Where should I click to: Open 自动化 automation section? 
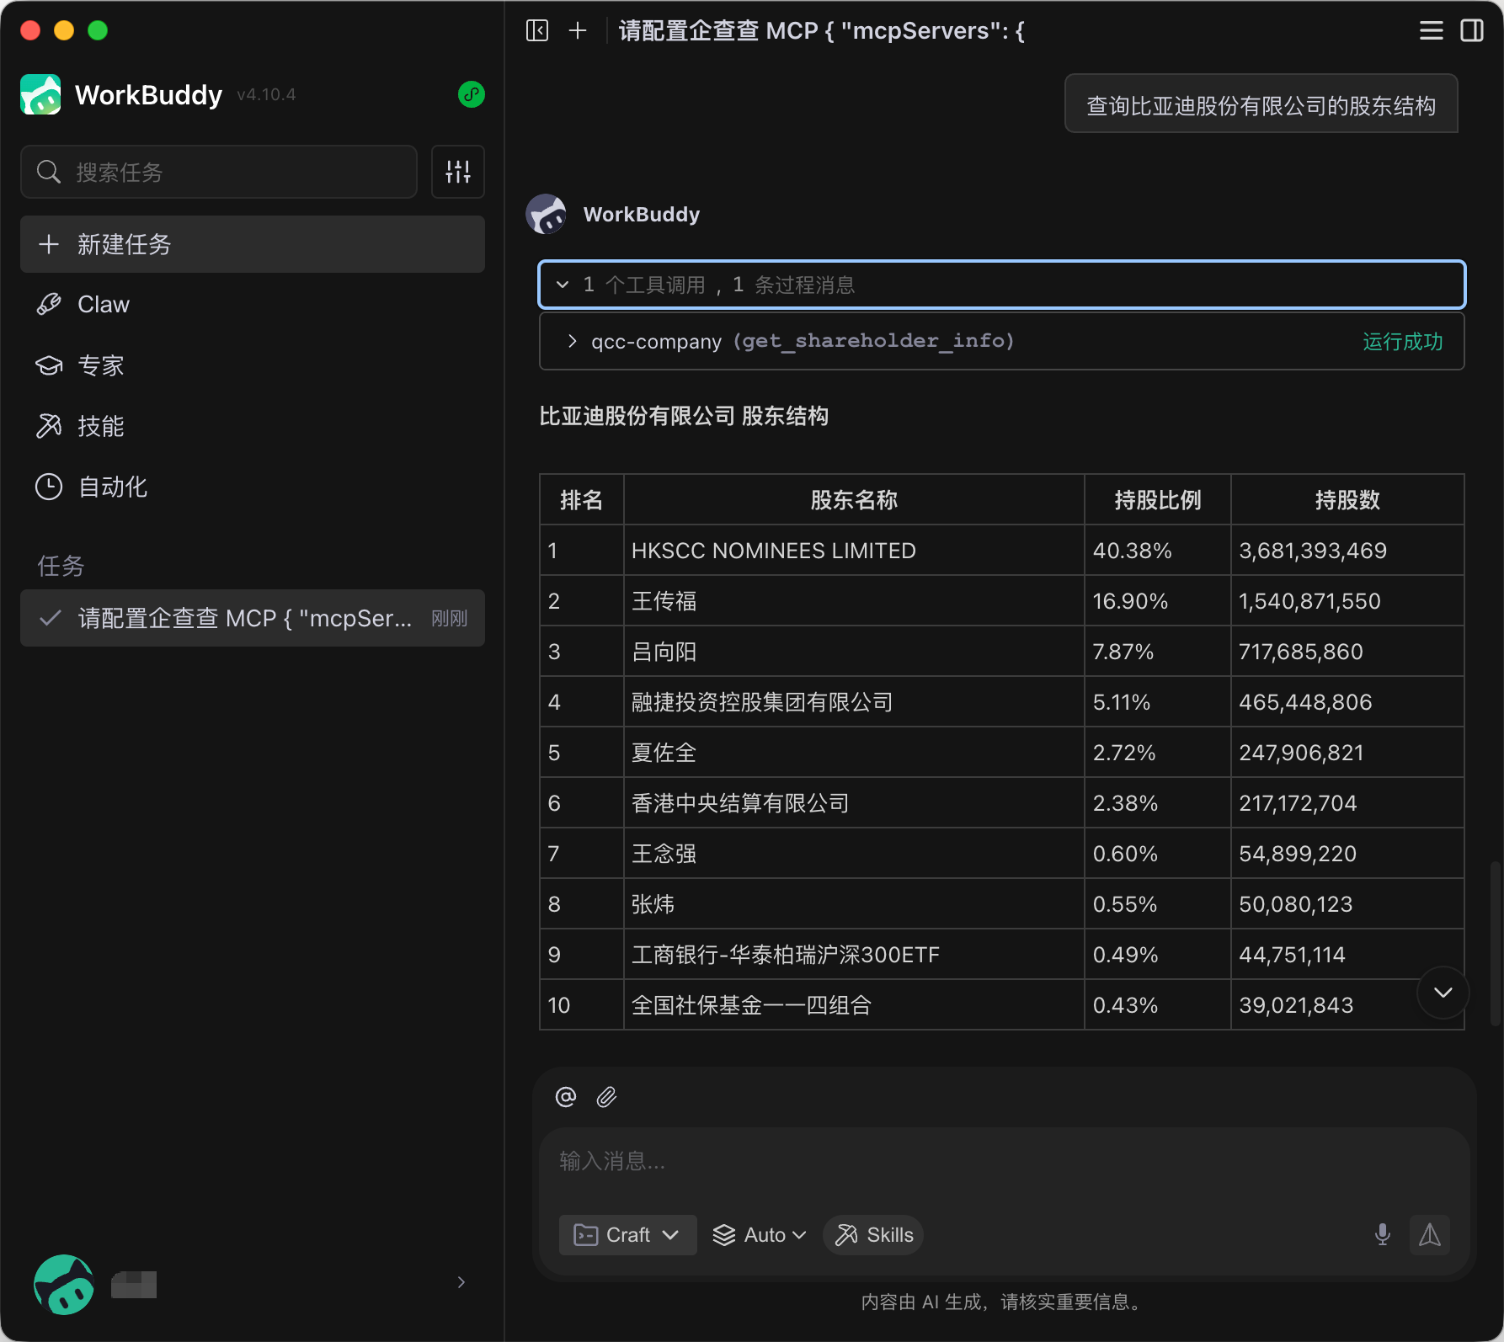pyautogui.click(x=253, y=487)
